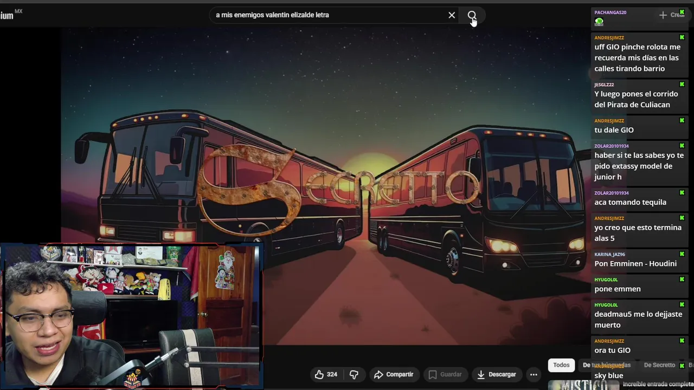The width and height of the screenshot is (694, 390).
Task: Click chat message 'pone emmen'
Action: pos(618,289)
